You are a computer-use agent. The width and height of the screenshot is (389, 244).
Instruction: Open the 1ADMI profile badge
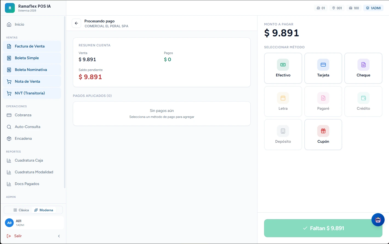373,8
